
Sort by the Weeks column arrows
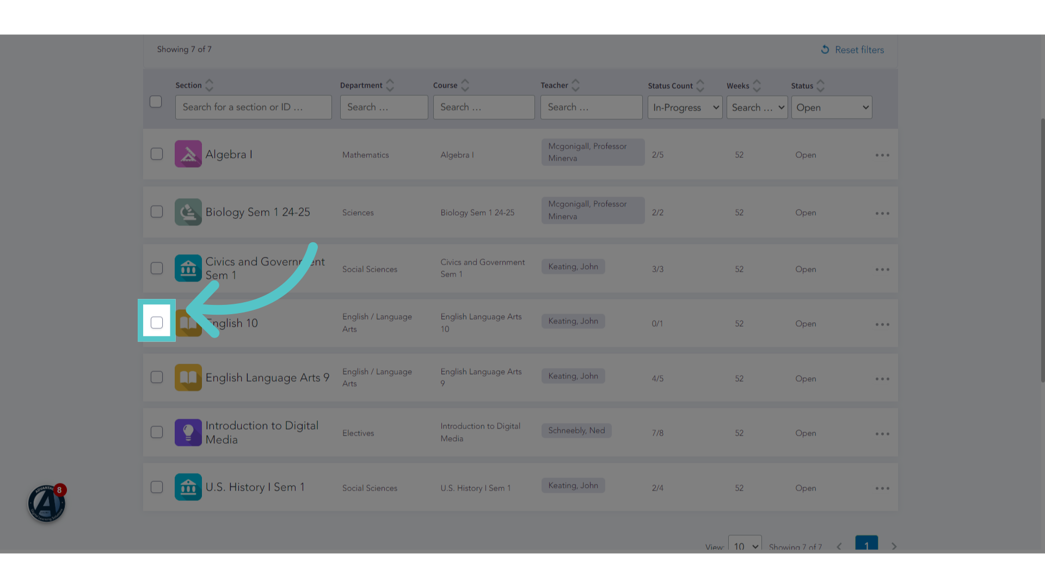point(757,86)
